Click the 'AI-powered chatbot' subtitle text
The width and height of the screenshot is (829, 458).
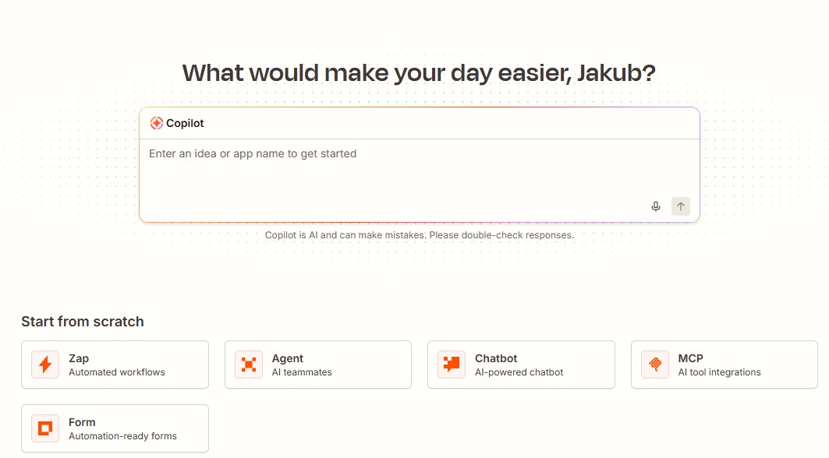click(x=519, y=372)
